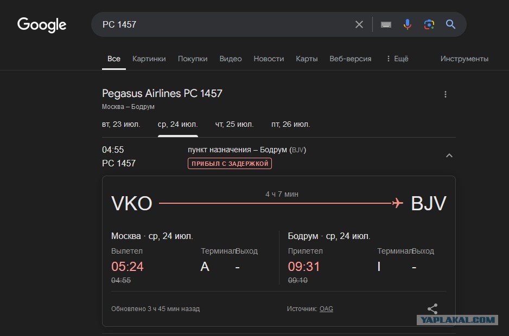Click departure terminal A value
Screen dimensions: 509x336
[x=205, y=267]
